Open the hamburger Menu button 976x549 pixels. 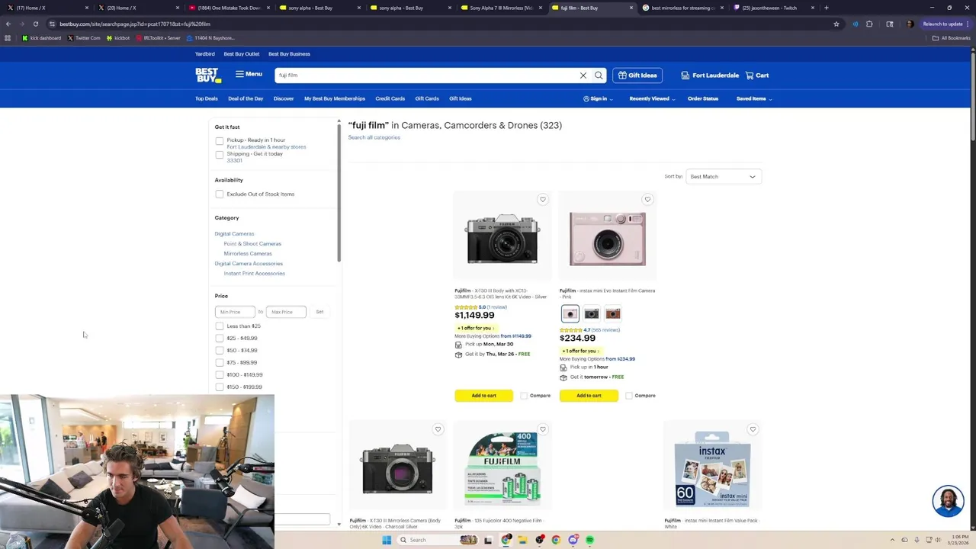[x=249, y=74]
